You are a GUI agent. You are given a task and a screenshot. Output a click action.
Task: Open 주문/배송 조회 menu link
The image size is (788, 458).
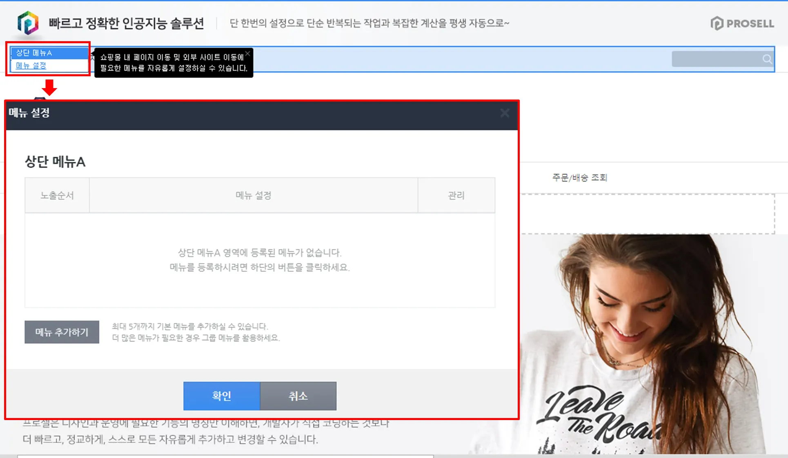[x=579, y=177]
